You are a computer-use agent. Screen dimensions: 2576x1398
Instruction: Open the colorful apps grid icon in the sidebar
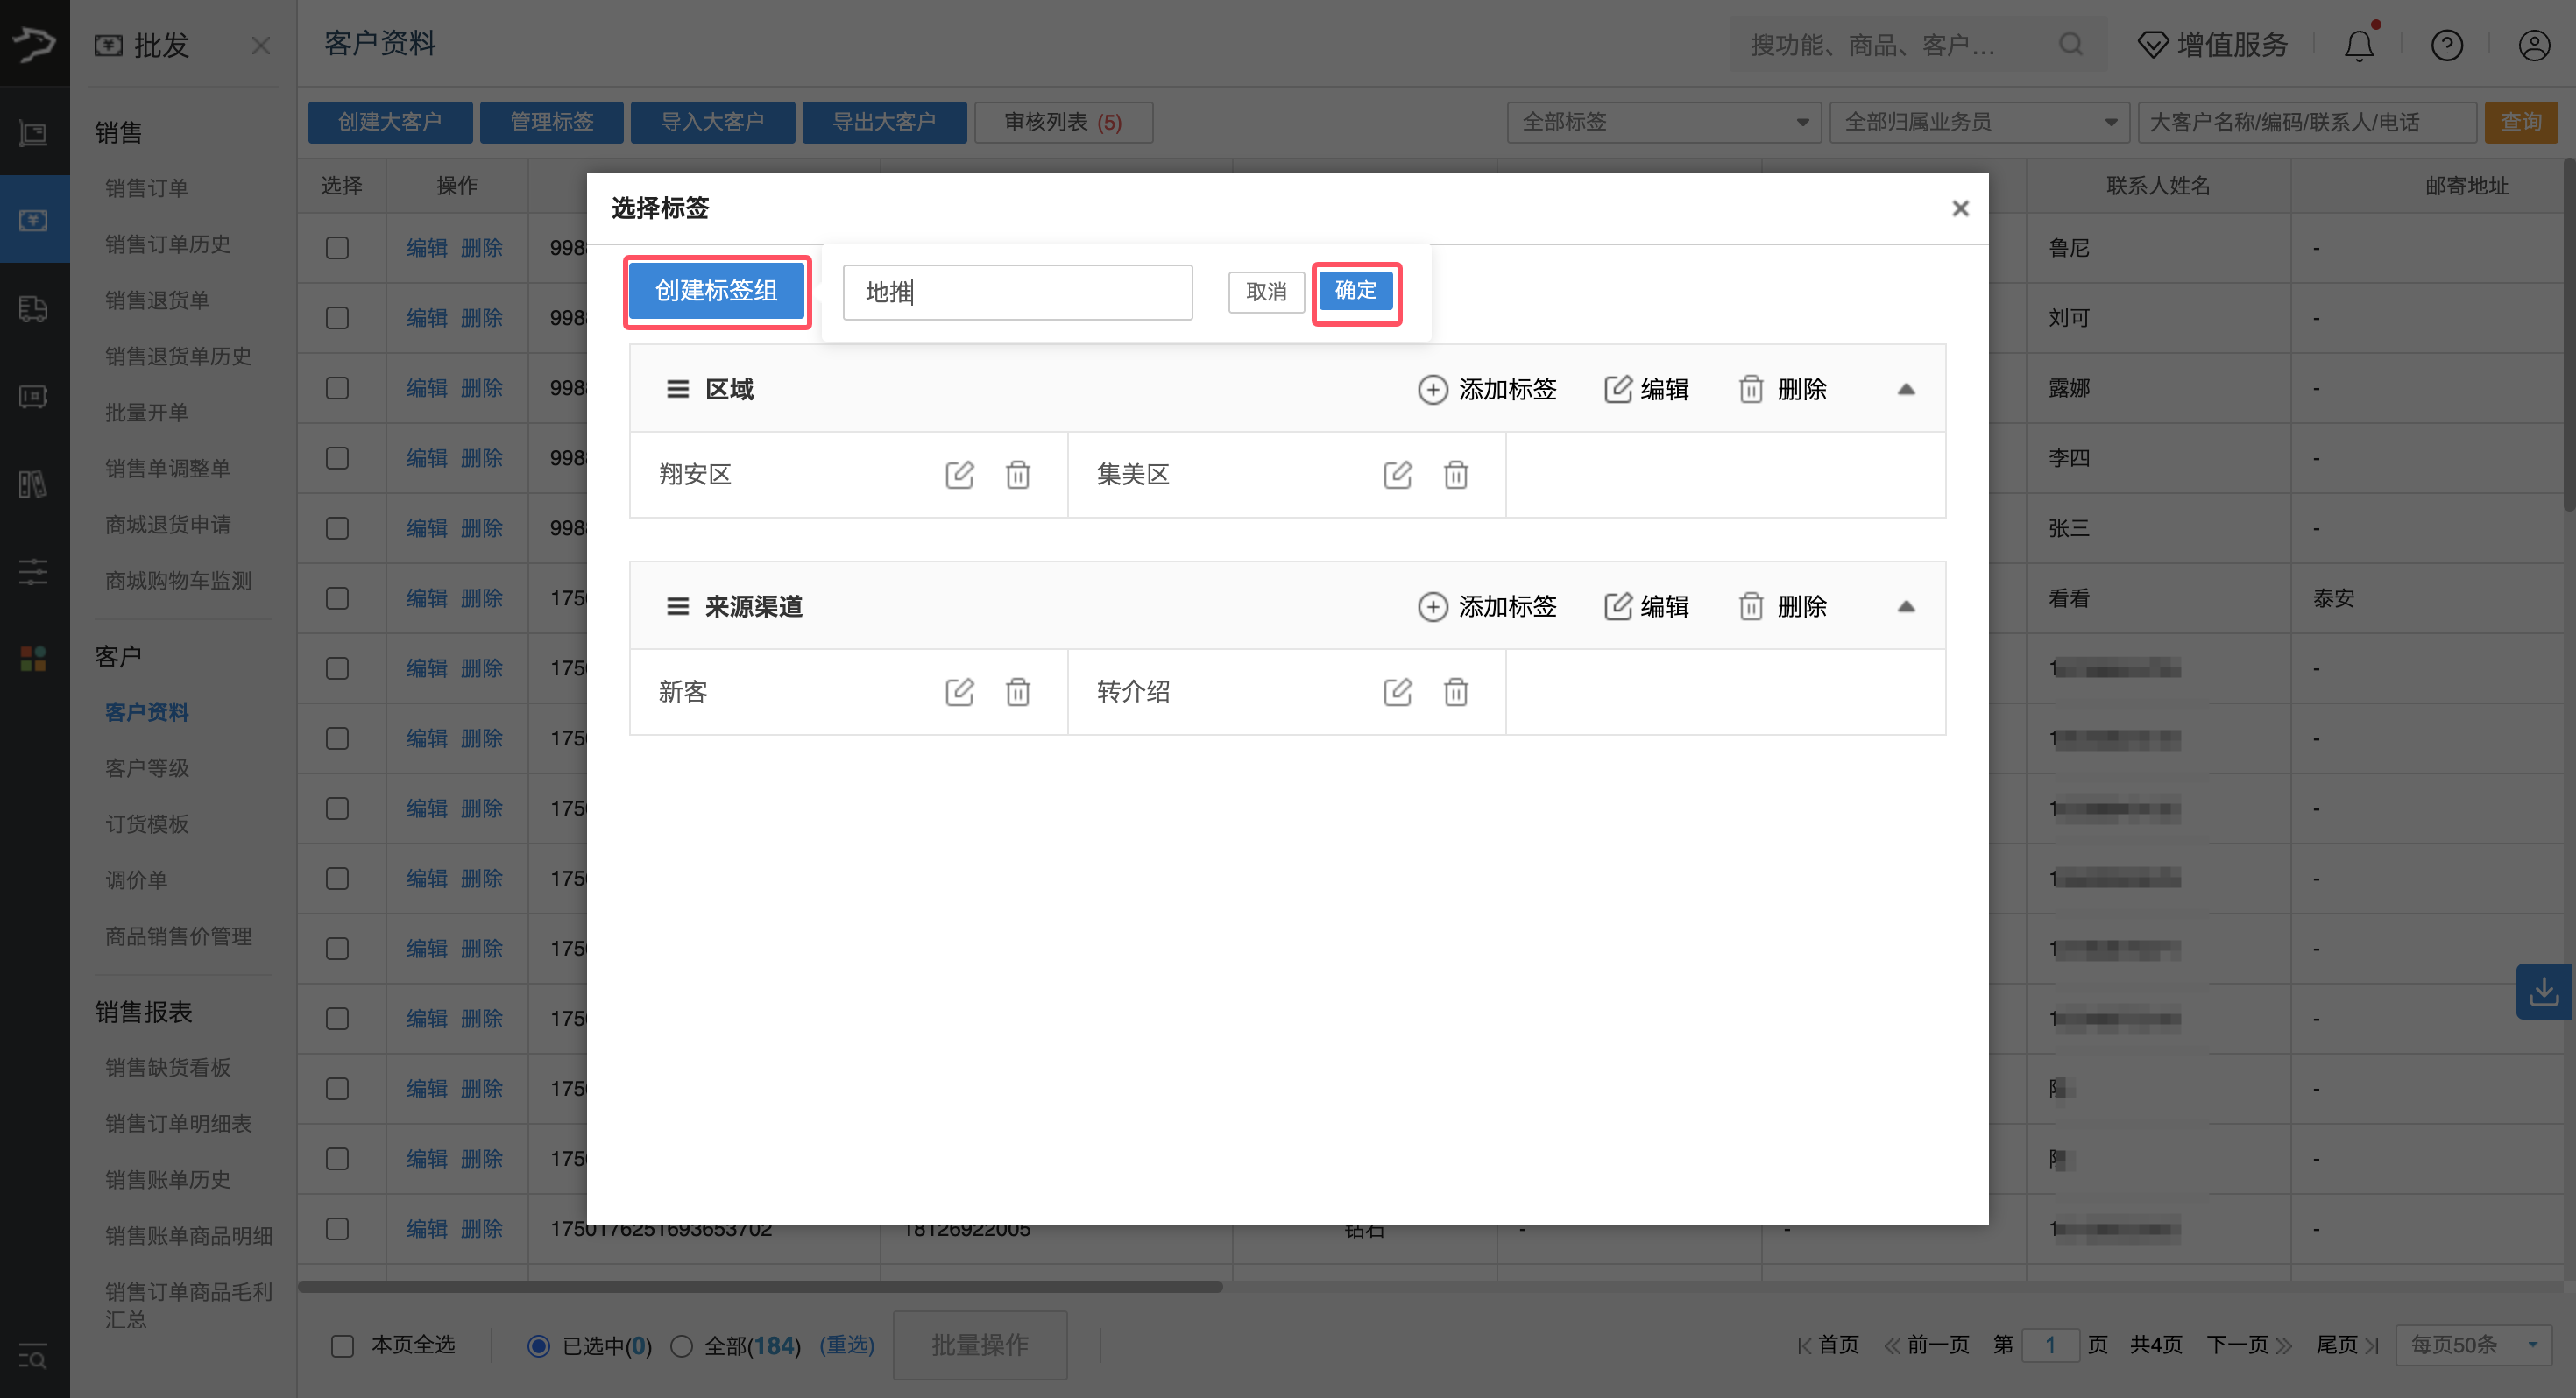(x=33, y=658)
